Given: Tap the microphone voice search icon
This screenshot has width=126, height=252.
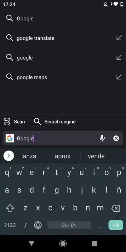Looking at the screenshot, I should (102, 138).
